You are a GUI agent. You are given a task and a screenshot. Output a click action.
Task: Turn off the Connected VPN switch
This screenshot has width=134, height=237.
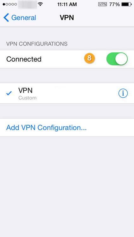pyautogui.click(x=117, y=59)
